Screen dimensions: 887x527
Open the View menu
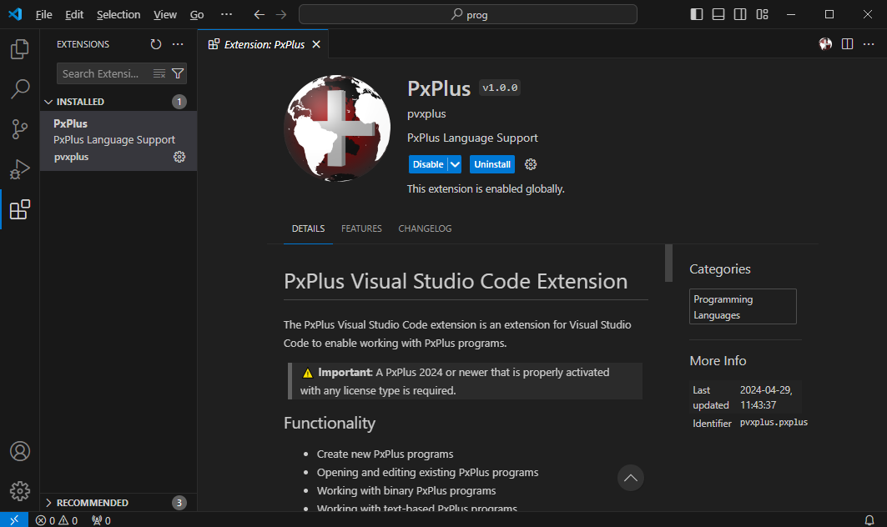164,14
